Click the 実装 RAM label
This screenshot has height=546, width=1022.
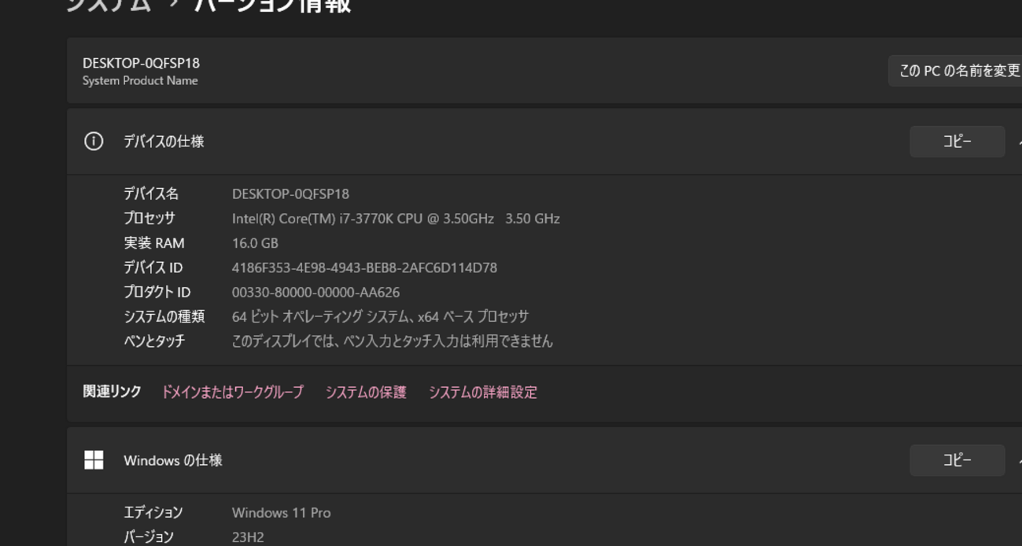point(154,243)
